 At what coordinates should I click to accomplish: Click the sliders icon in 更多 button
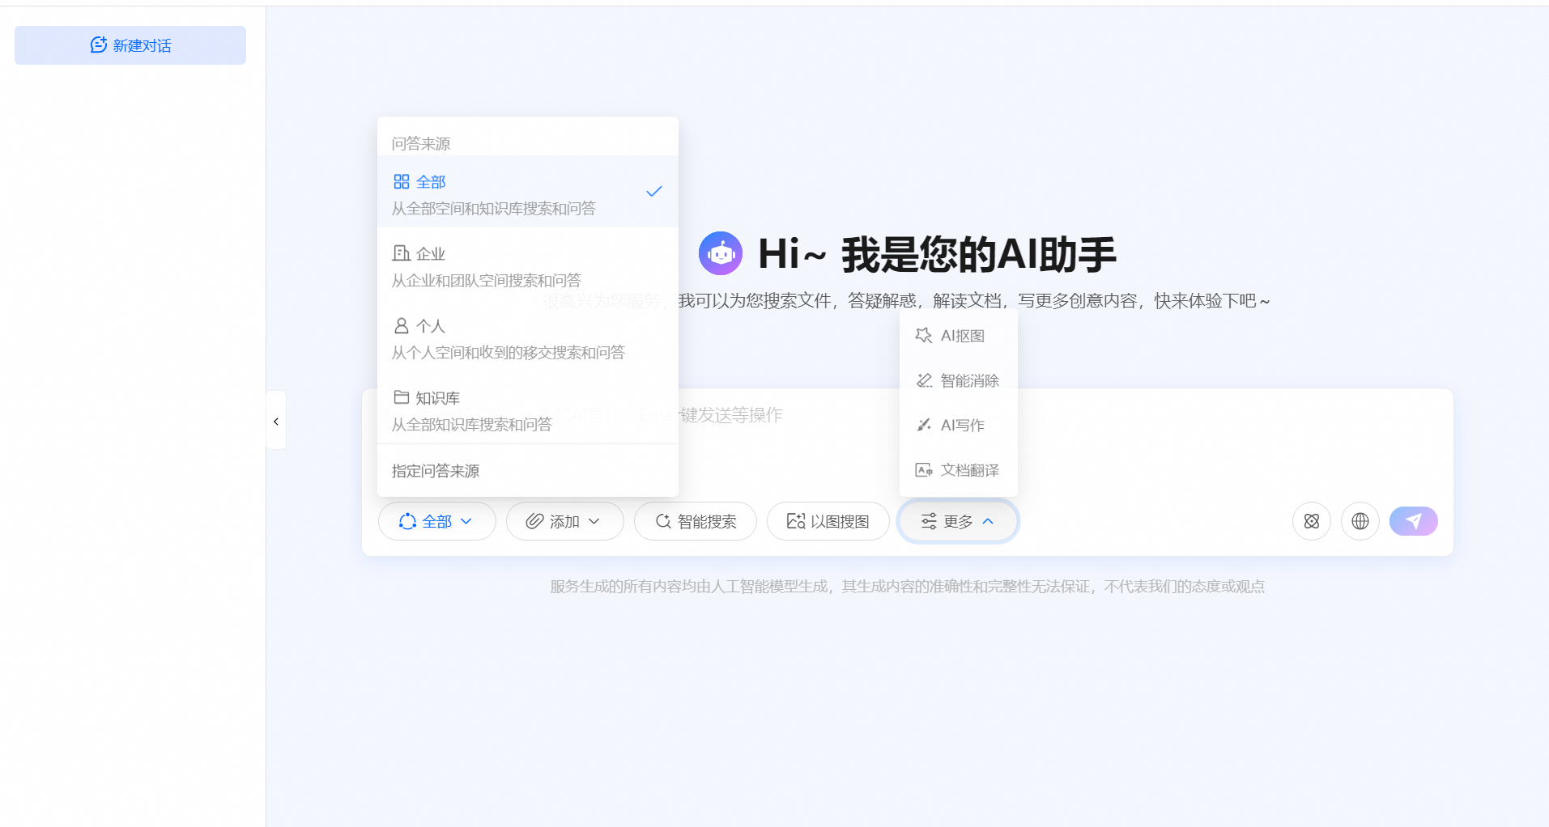click(x=929, y=521)
